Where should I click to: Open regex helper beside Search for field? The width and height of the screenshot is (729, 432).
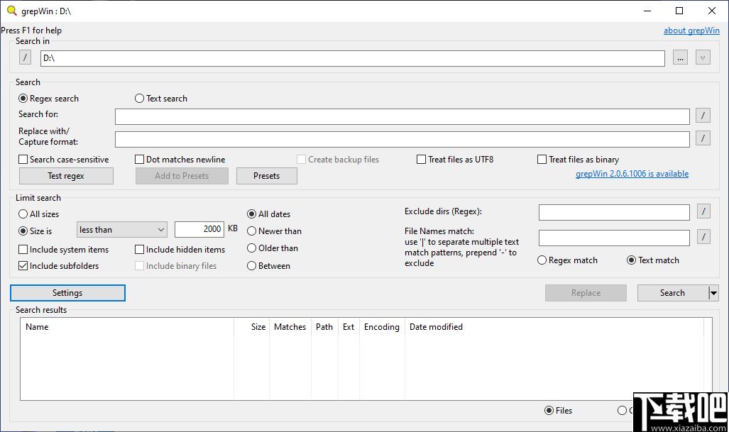(703, 115)
